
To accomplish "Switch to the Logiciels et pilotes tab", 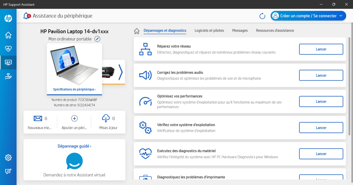I will [x=209, y=31].
